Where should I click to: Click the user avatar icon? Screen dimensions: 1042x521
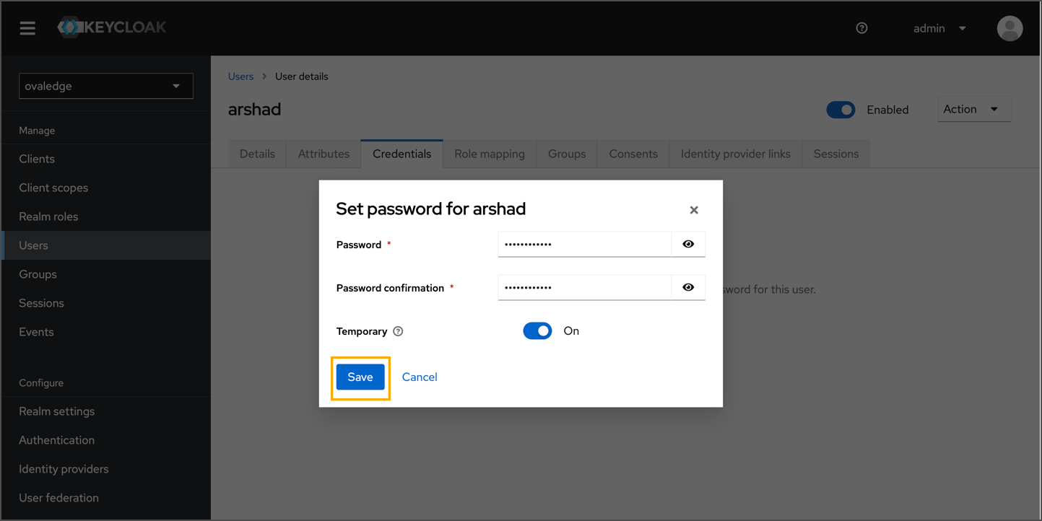click(1010, 28)
